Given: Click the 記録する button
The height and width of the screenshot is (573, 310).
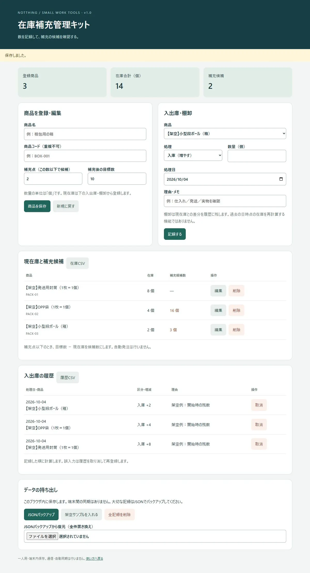Looking at the screenshot, I should (175, 234).
